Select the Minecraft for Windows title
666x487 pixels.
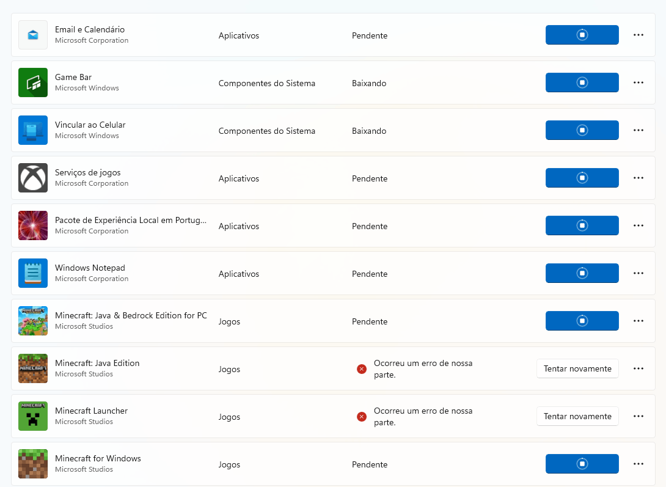point(98,458)
